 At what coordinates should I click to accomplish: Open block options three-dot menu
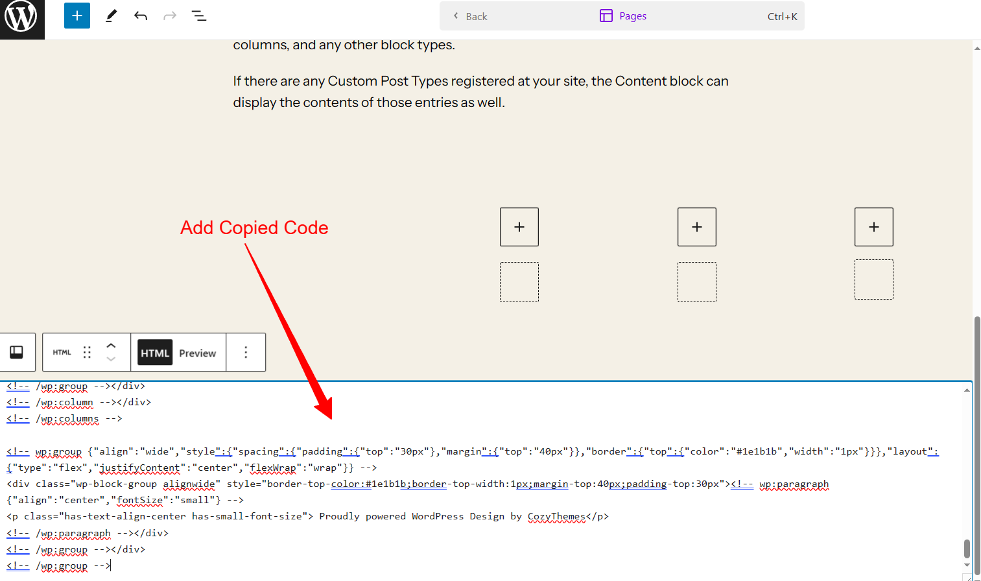click(246, 352)
